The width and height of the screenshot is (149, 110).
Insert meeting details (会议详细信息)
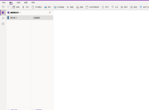(x=92, y=7)
